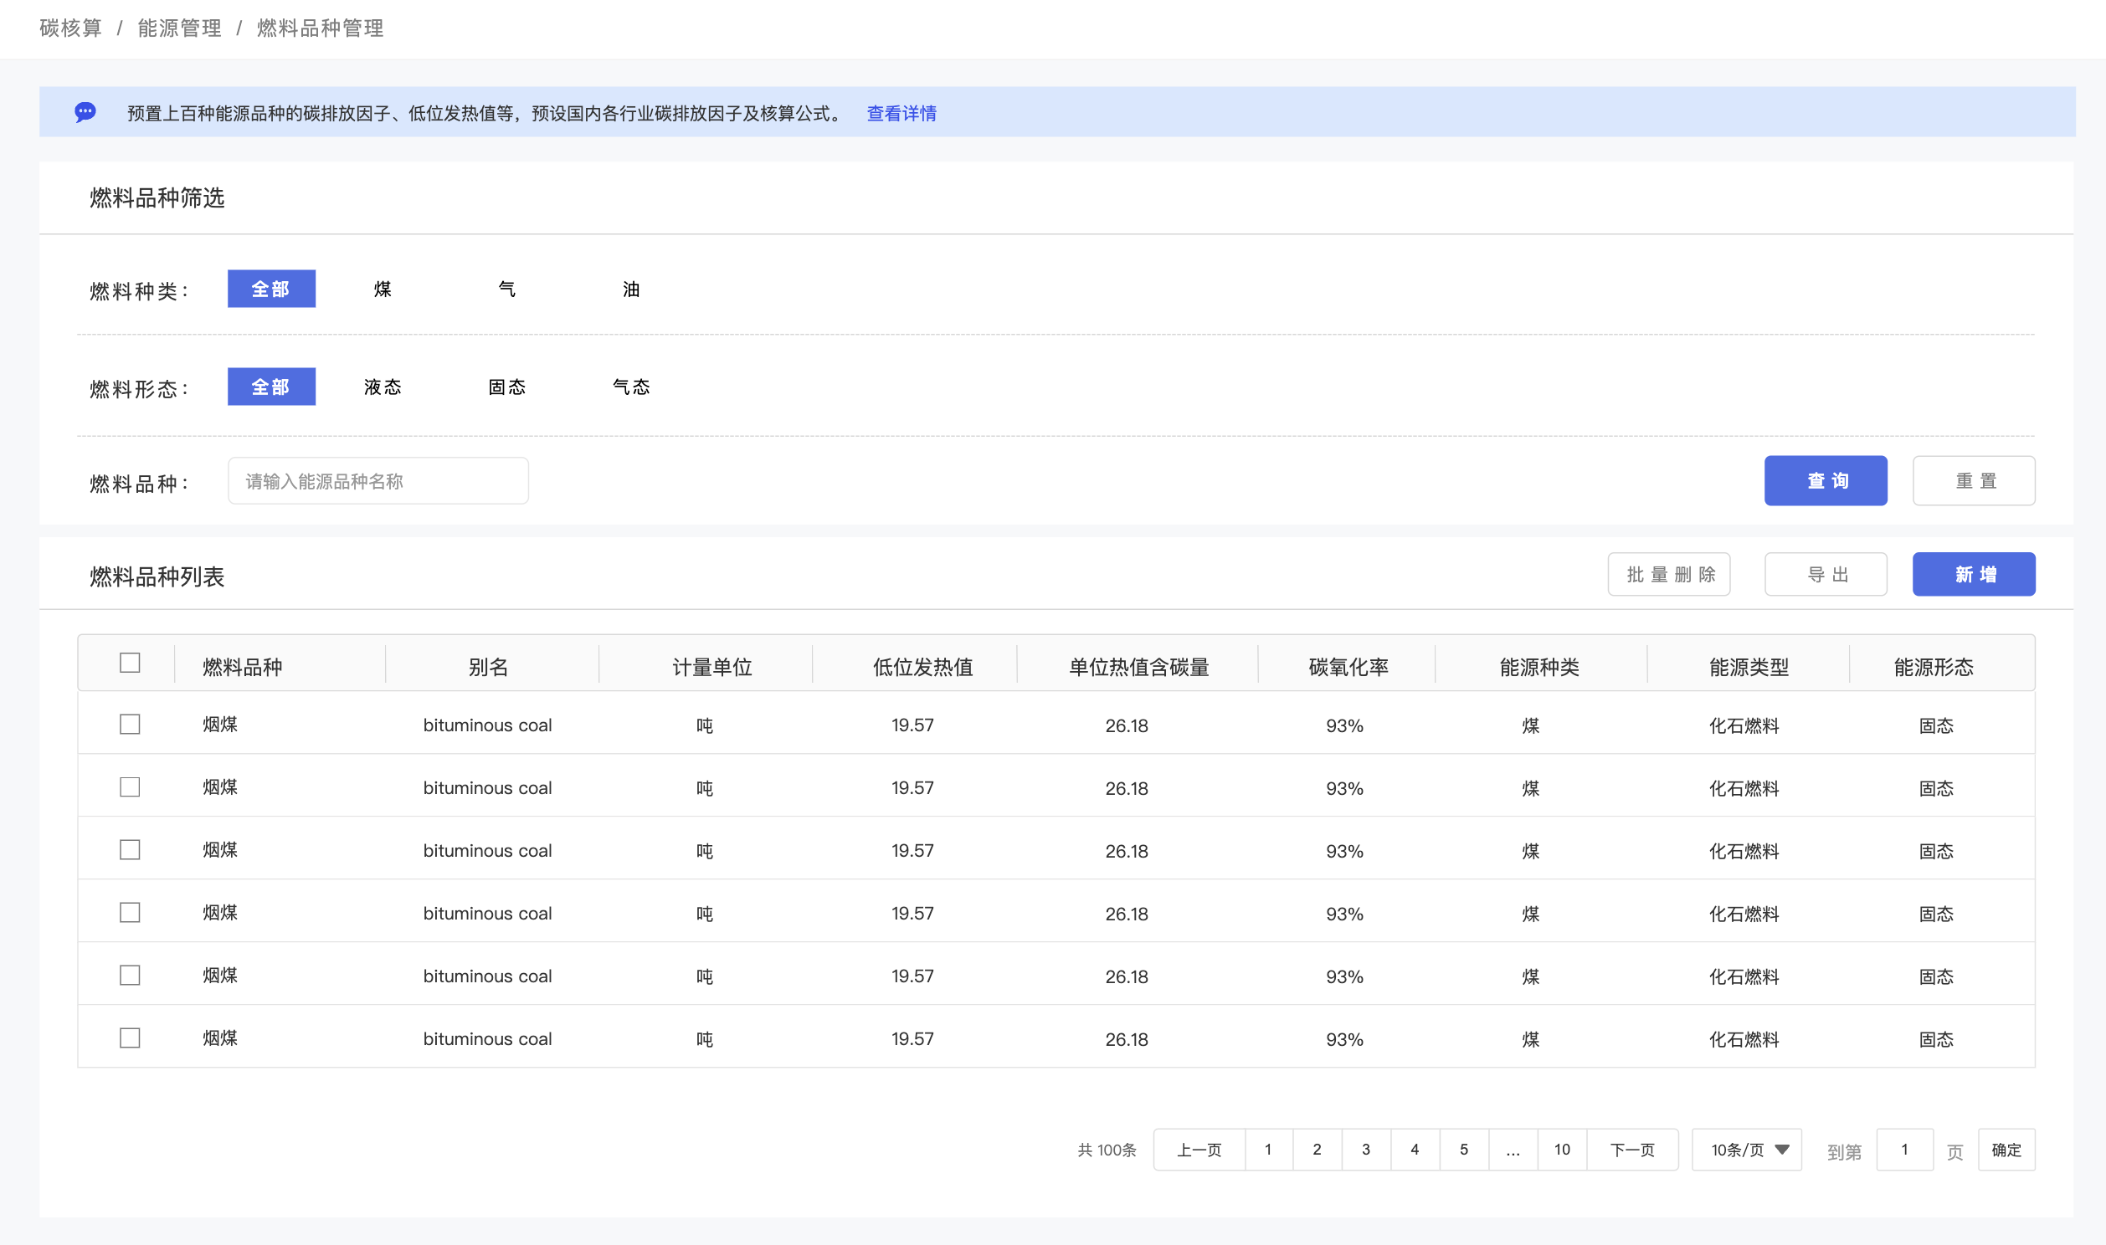Viewport: 2106px width, 1245px height.
Task: Open the 查看详情 details link
Action: coord(901,113)
